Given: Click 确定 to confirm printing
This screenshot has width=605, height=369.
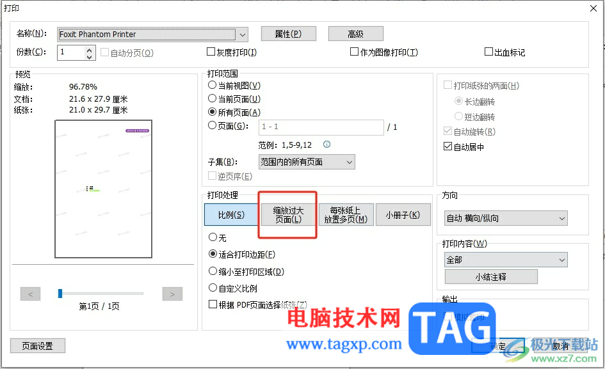Looking at the screenshot, I should point(497,346).
